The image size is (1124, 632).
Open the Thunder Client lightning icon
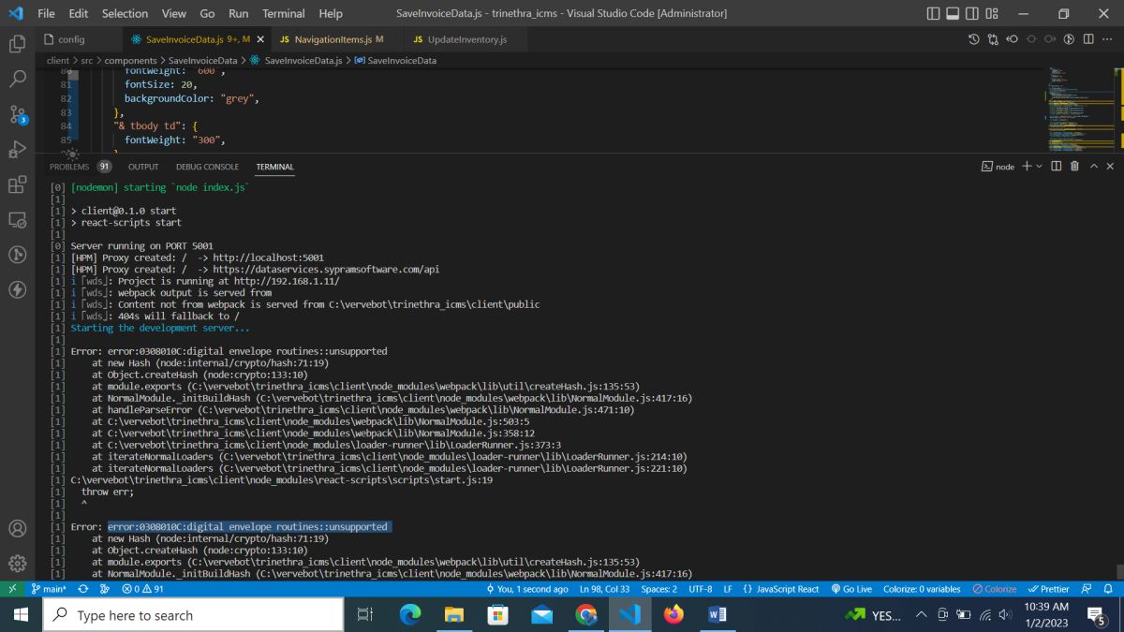click(x=17, y=289)
